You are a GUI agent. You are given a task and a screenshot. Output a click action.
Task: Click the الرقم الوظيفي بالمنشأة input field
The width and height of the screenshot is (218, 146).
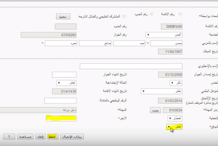[x=60, y=101]
